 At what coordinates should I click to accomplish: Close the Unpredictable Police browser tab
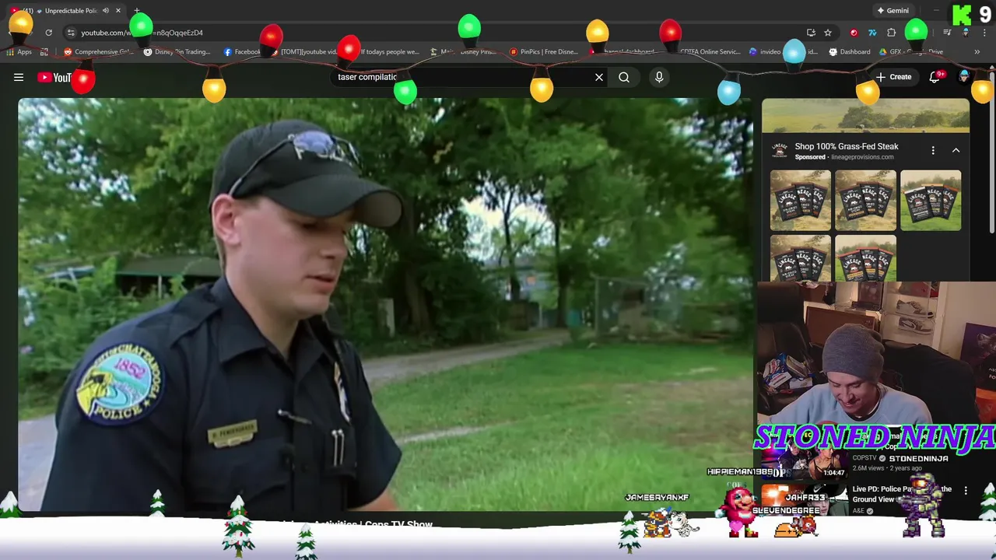(118, 11)
